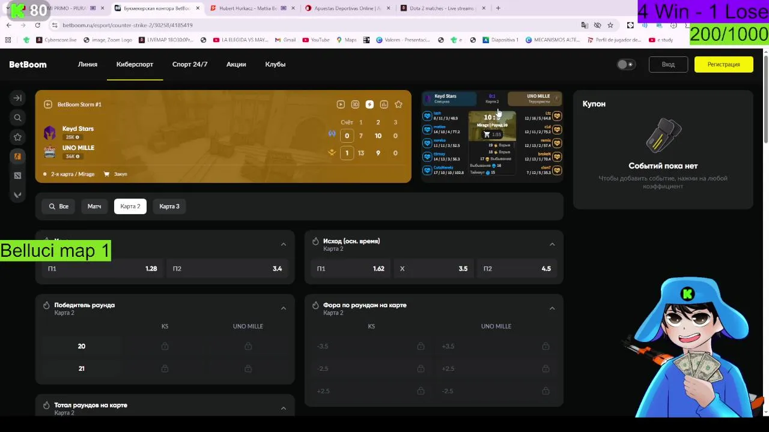This screenshot has height=432, width=769.
Task: Open the Киберспорт section
Action: (135, 64)
